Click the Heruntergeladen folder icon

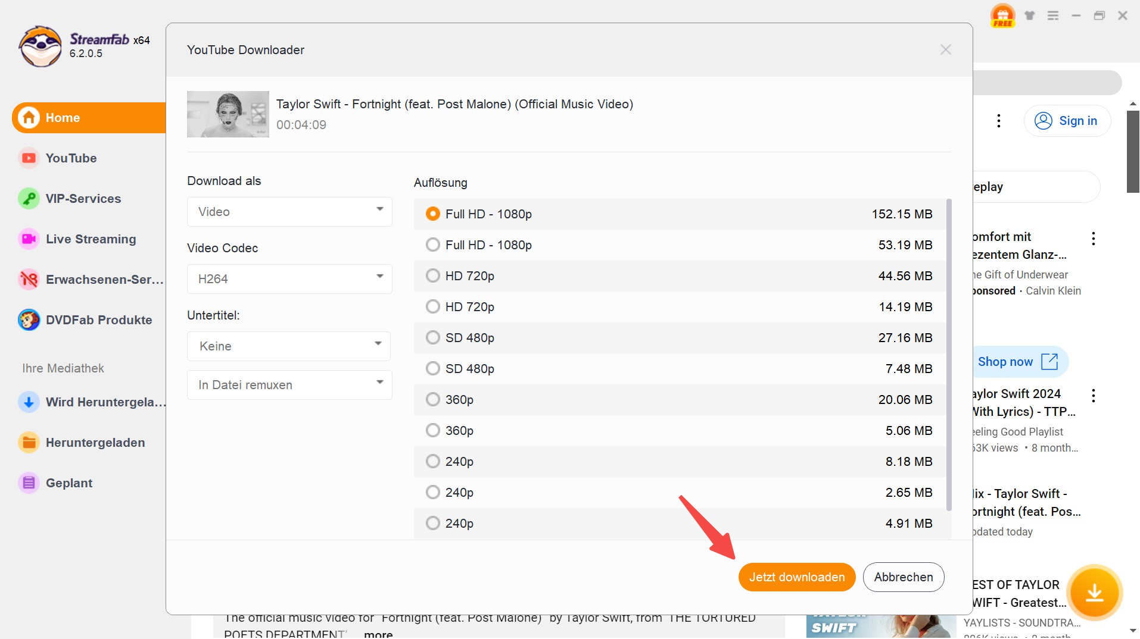29,443
